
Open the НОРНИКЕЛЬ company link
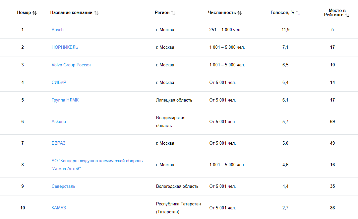pos(65,47)
